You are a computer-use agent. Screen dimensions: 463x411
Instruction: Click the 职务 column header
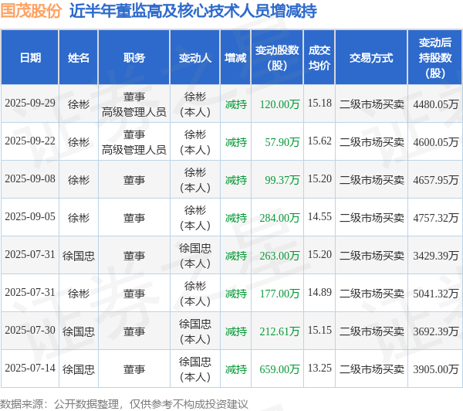pos(134,58)
